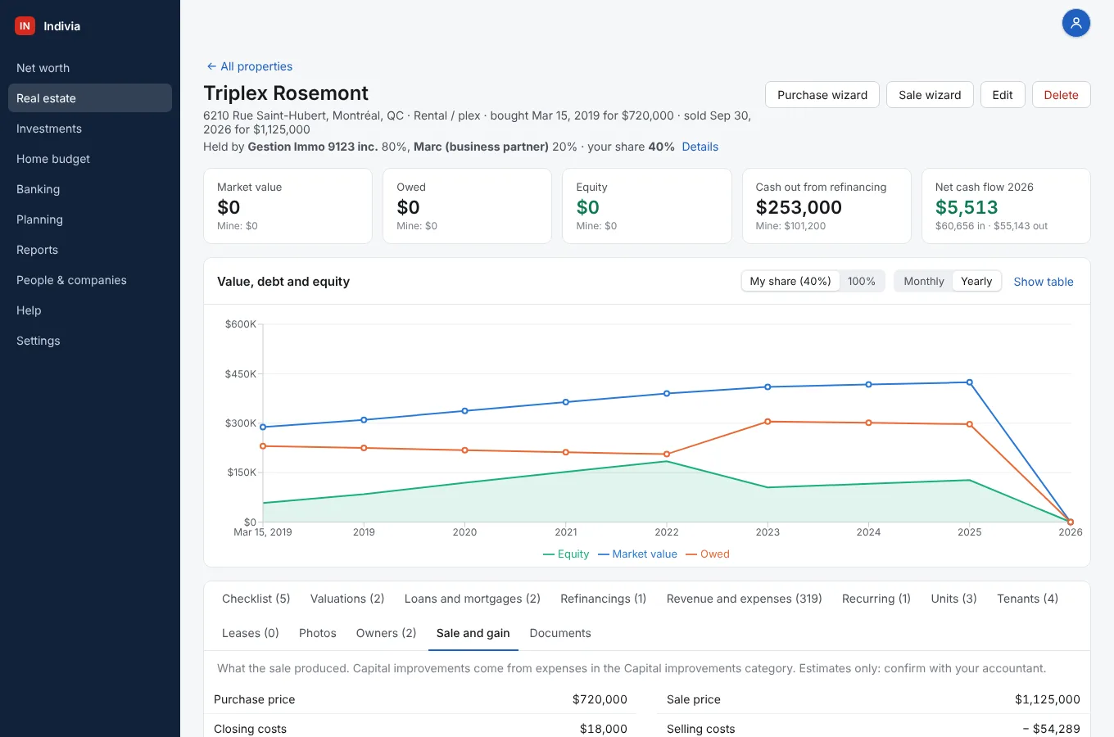Go to Banking in sidebar
This screenshot has height=737, width=1114.
90,189
